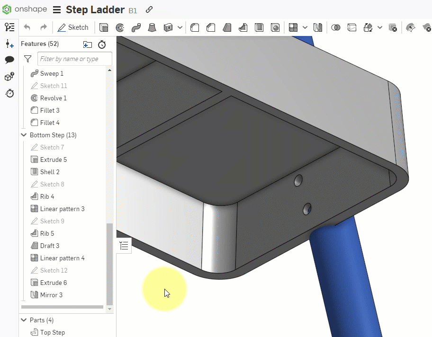Open the Hole tool
This screenshot has height=337, width=432.
click(275, 27)
